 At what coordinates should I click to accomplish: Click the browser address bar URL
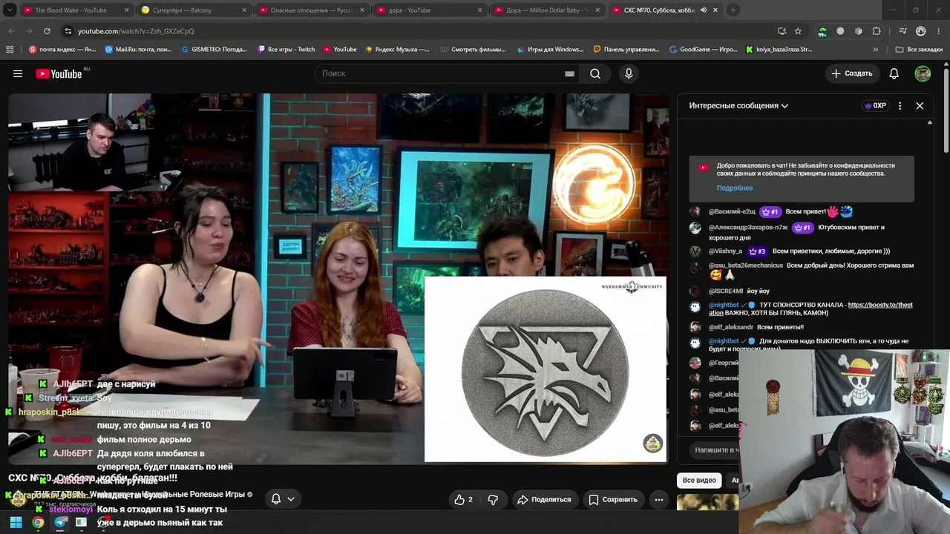pyautogui.click(x=136, y=31)
